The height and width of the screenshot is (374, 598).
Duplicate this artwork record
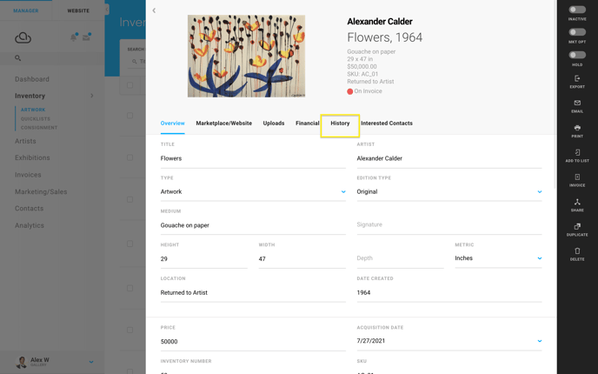pyautogui.click(x=577, y=226)
